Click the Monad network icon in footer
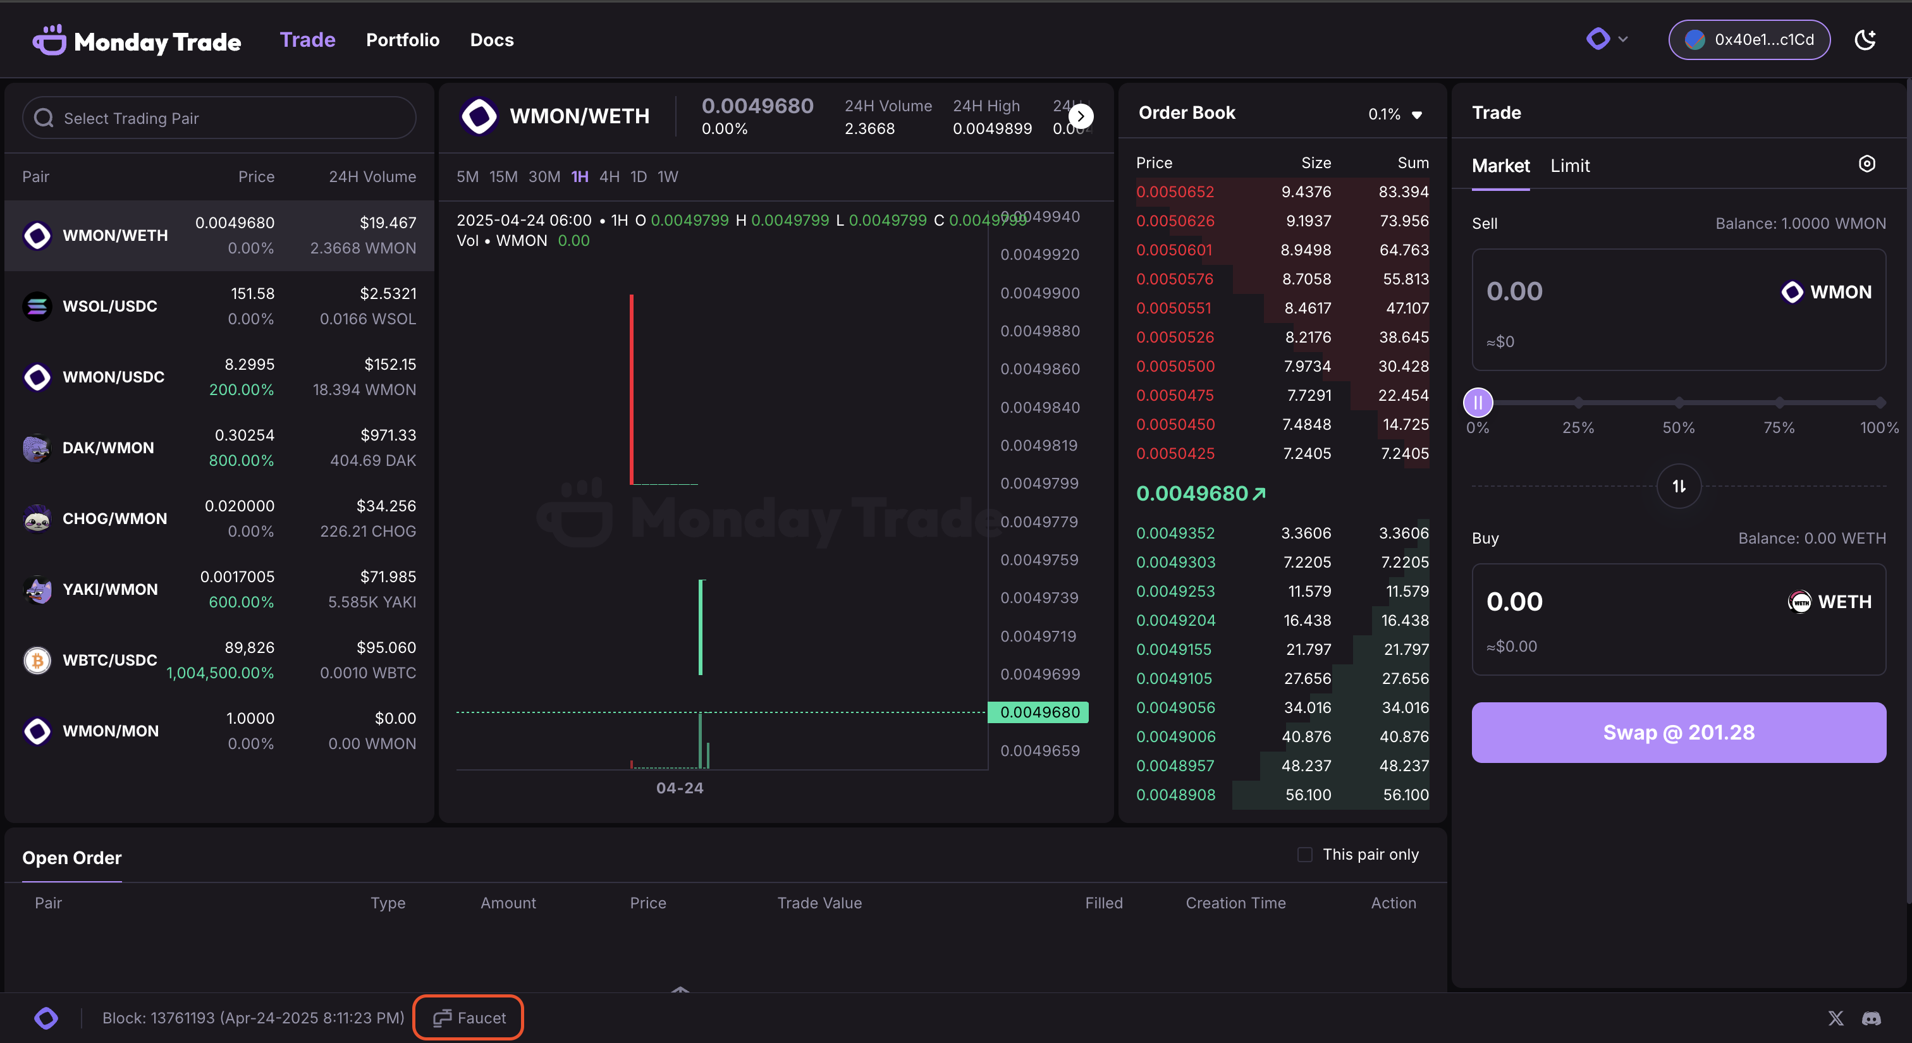 [x=46, y=1018]
